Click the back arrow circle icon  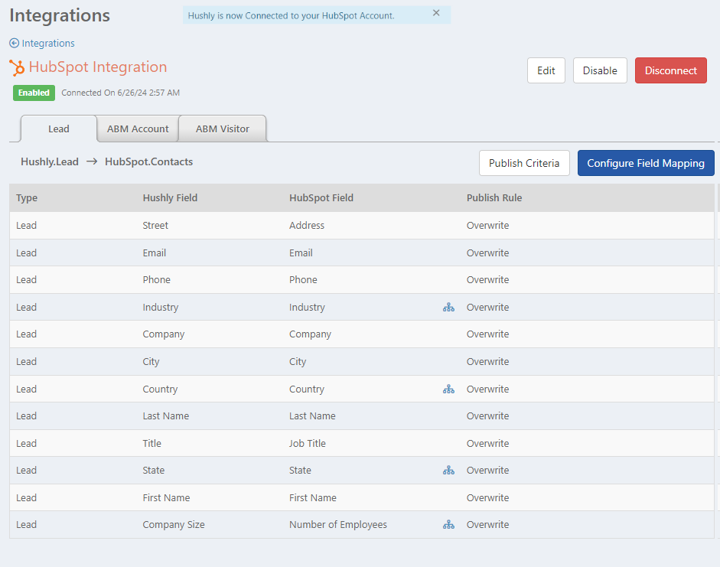pos(15,43)
